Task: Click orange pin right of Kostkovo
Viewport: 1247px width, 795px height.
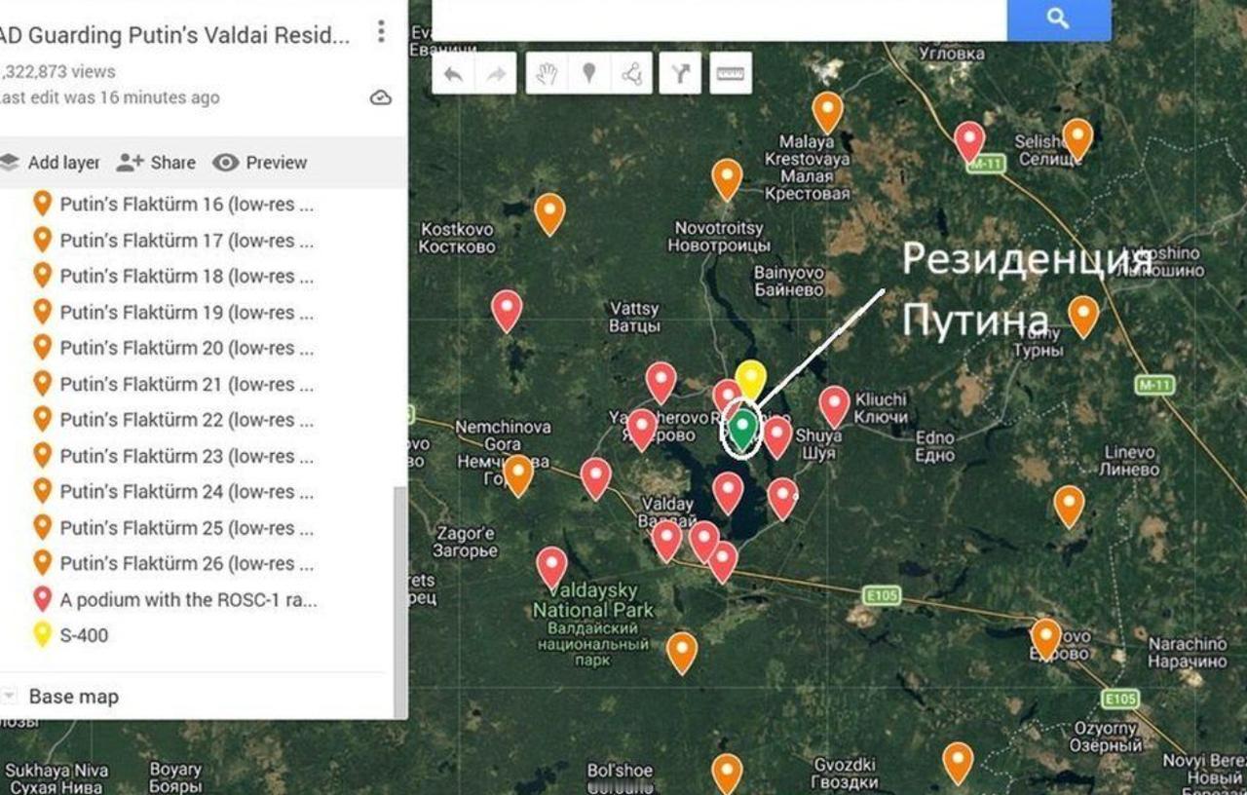Action: [549, 214]
